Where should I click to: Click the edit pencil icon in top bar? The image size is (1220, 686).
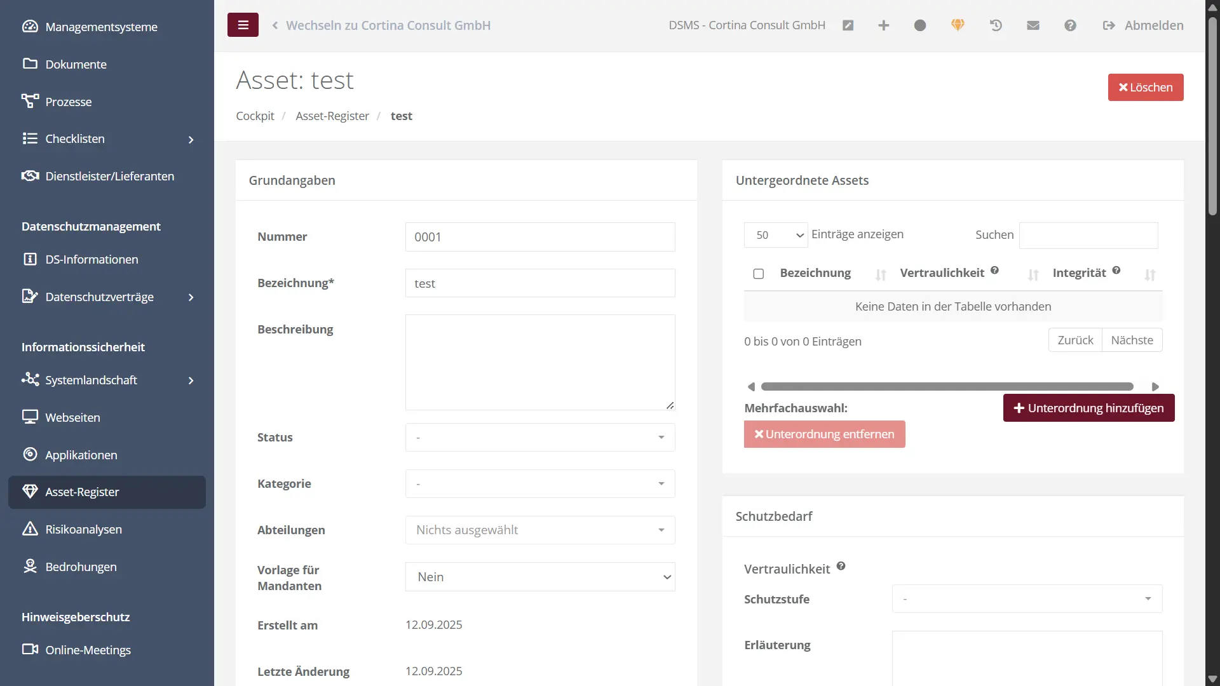coord(848,25)
